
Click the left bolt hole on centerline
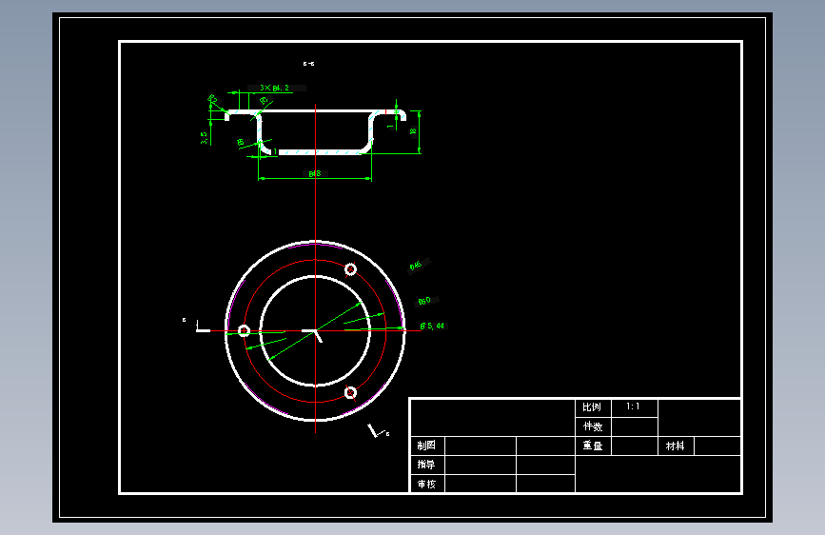coord(244,330)
